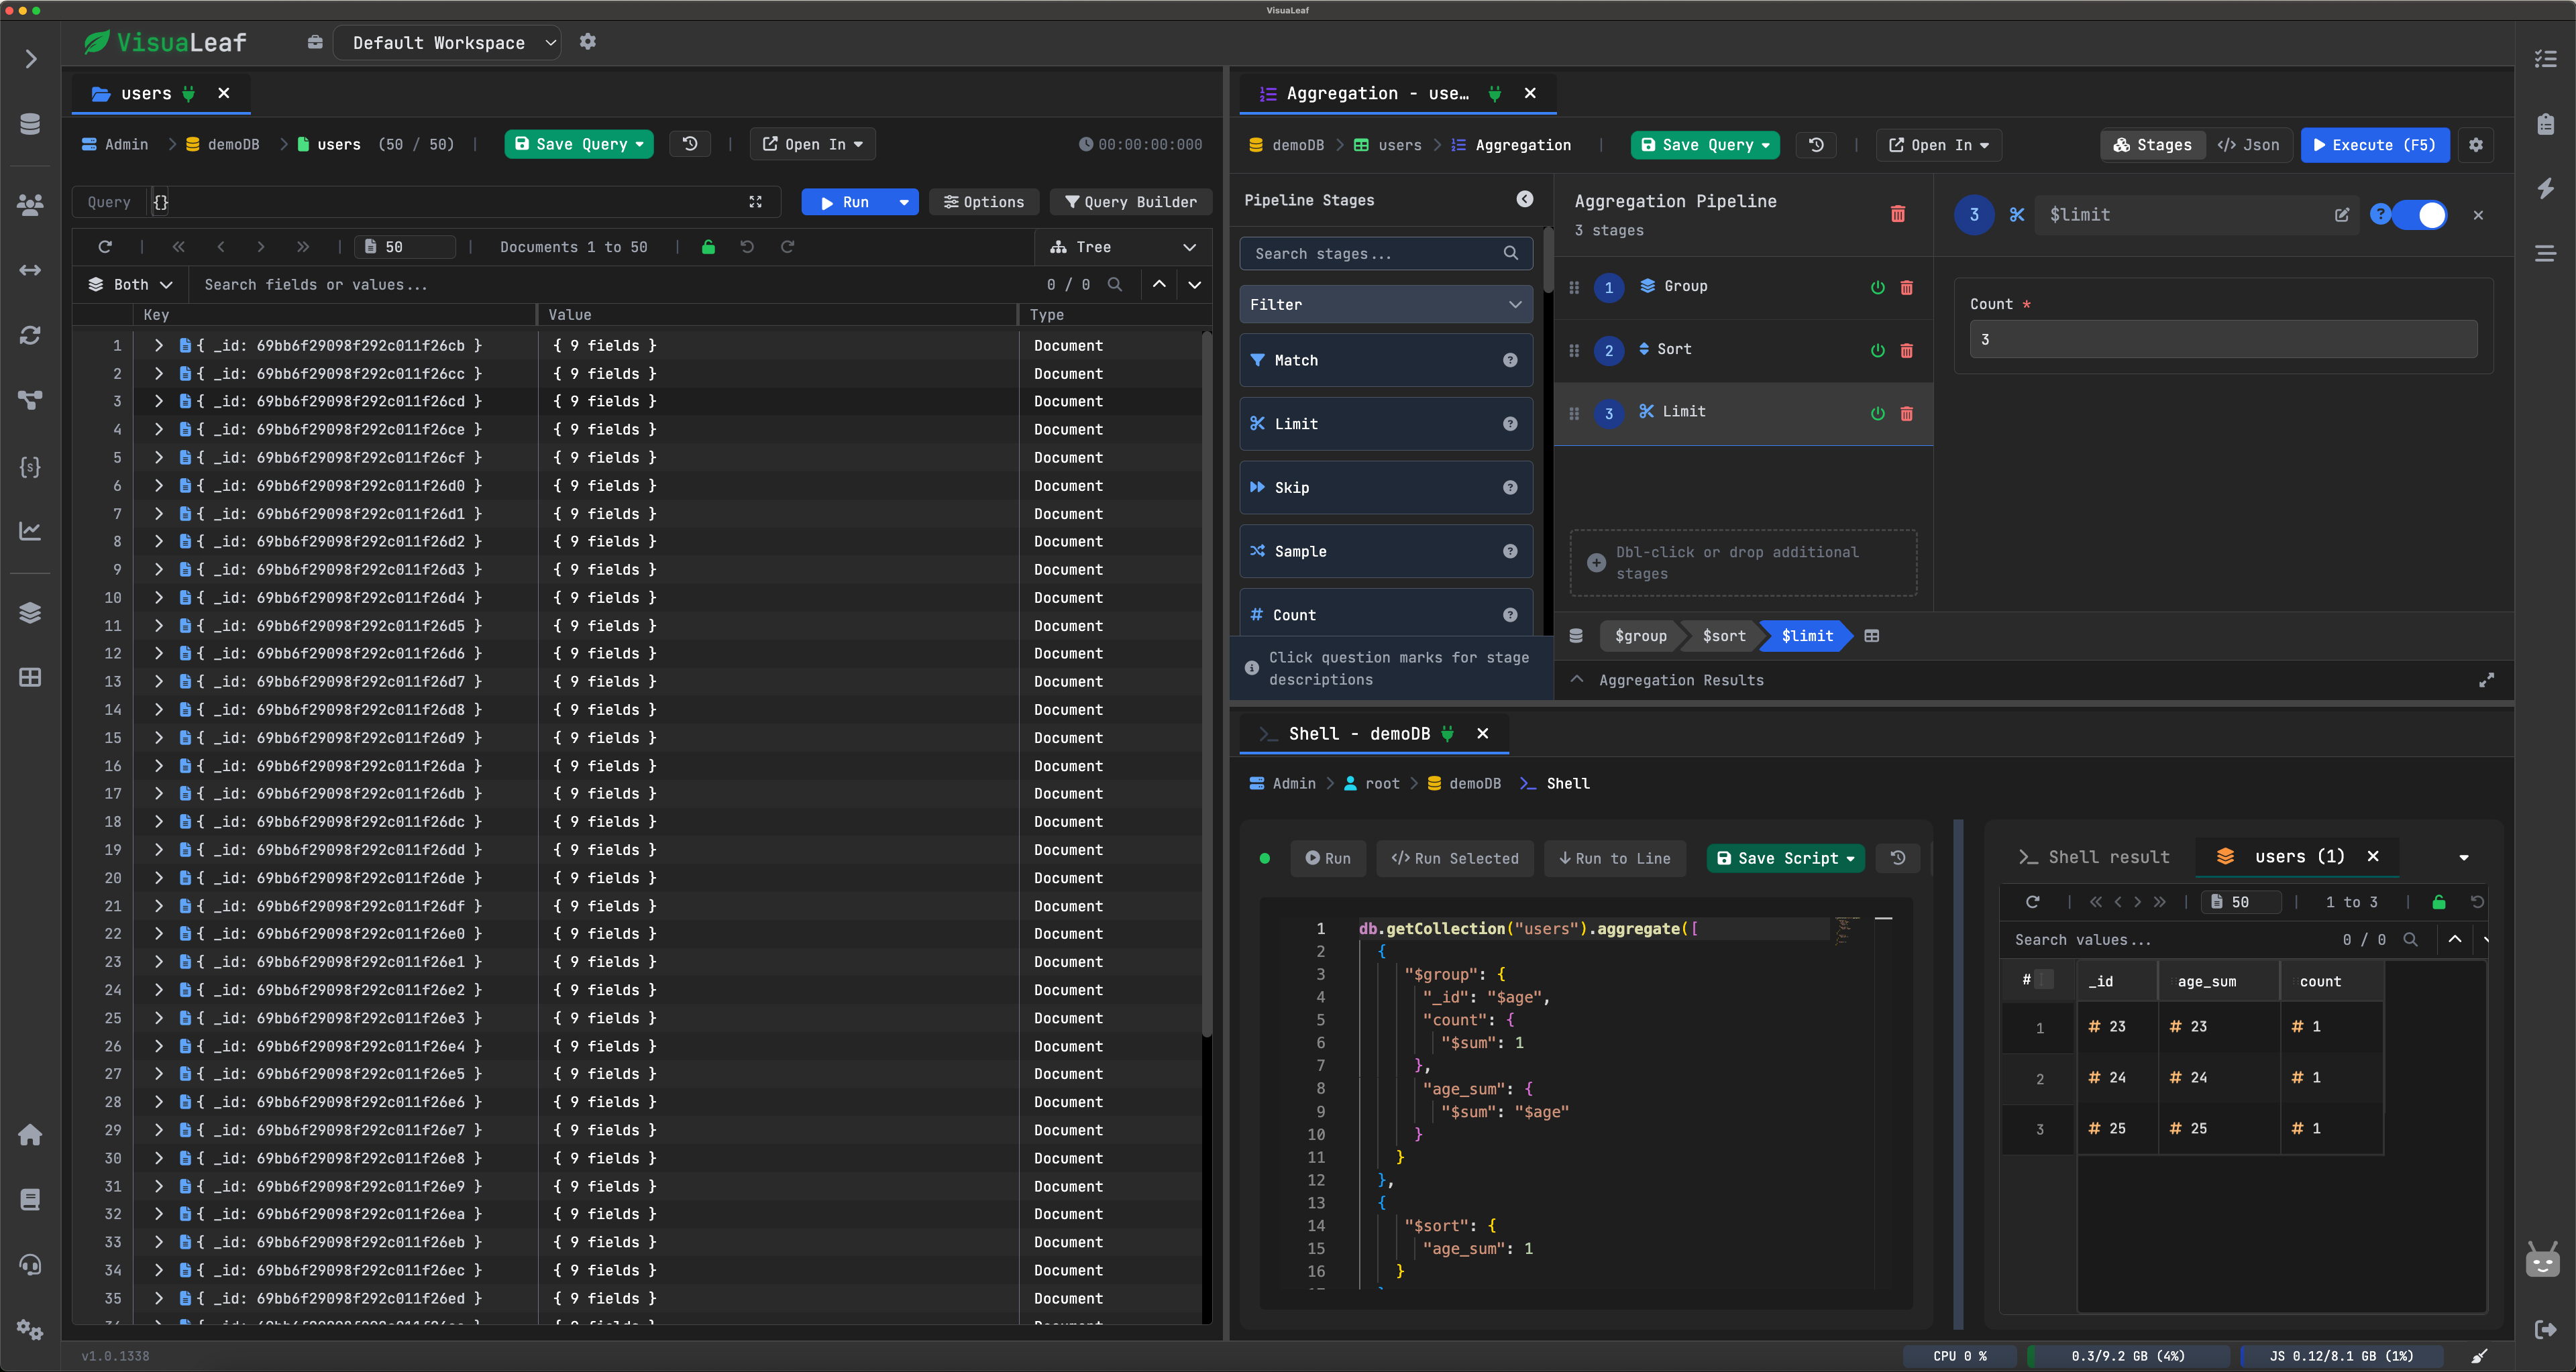Delete the Sort stage with trash icon

(1906, 351)
